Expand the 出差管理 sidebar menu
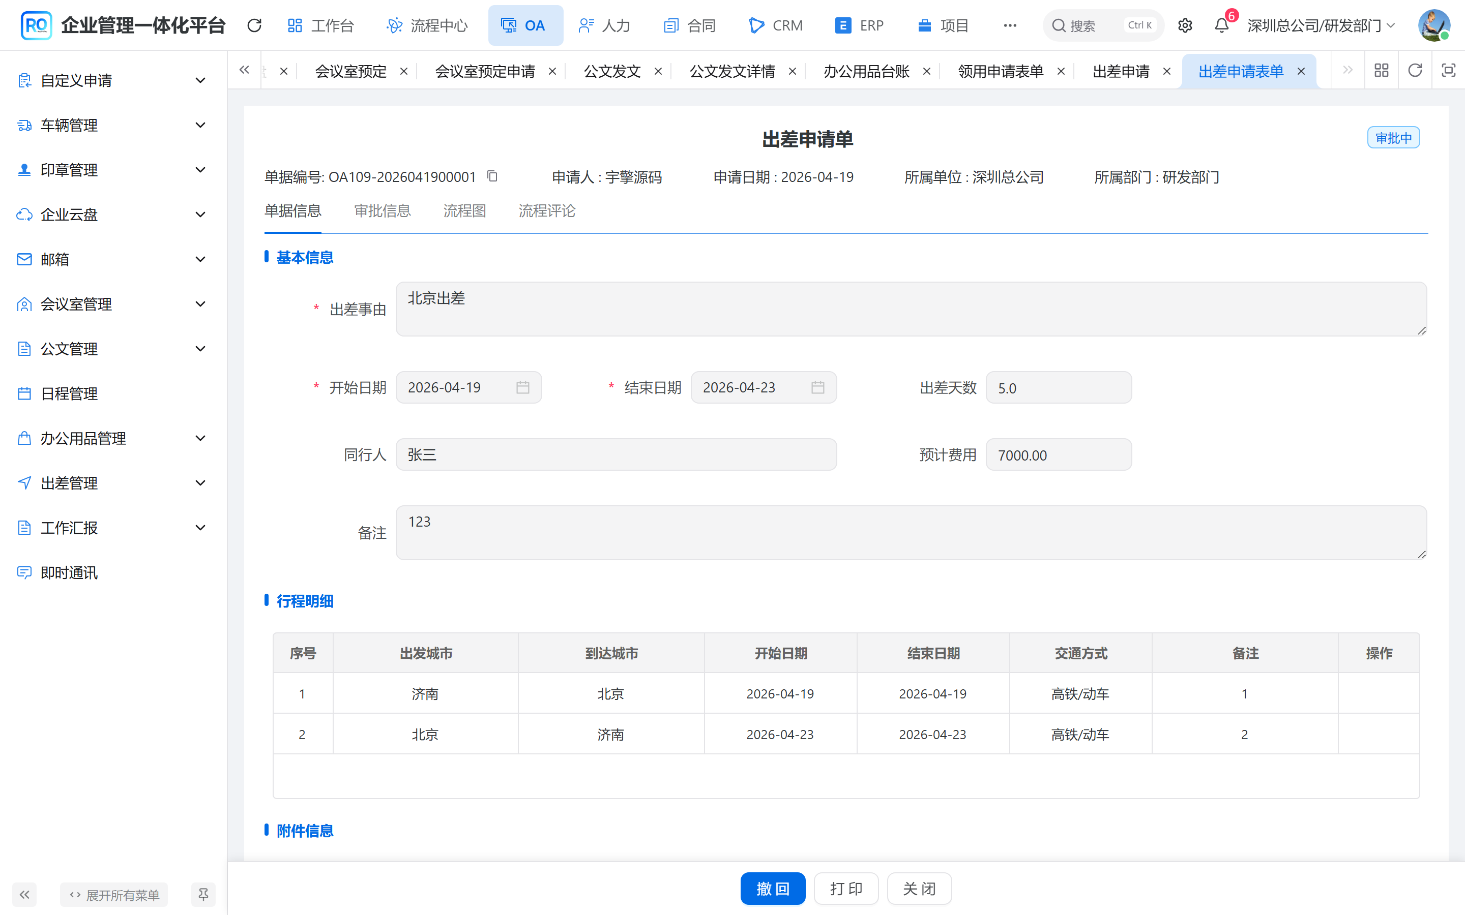 tap(113, 483)
